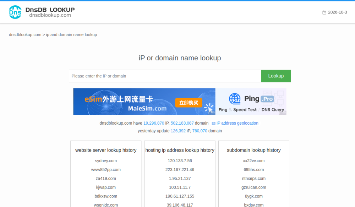Open bdkxsw.com lookup entry
The width and height of the screenshot is (355, 207).
pos(106,196)
